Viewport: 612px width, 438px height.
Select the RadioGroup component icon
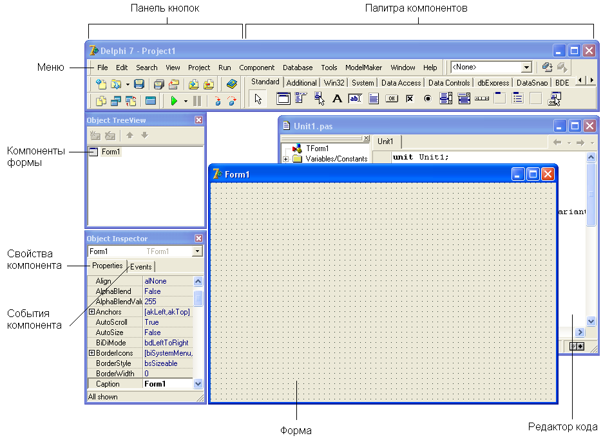click(518, 98)
